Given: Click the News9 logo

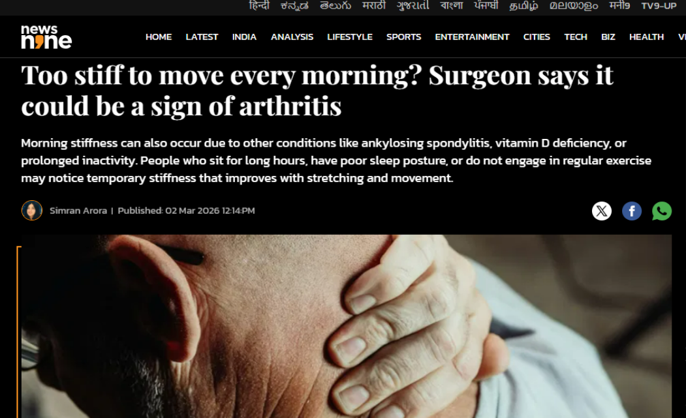Looking at the screenshot, I should coord(46,37).
